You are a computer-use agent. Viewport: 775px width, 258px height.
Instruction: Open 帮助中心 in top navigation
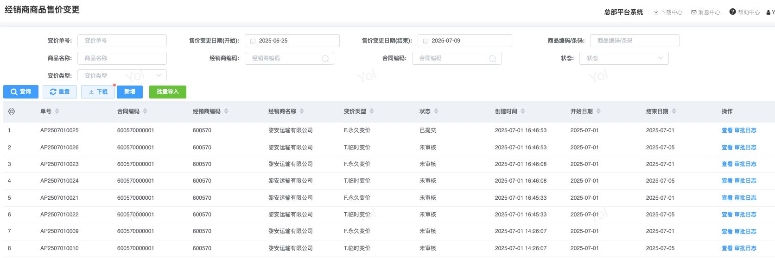pyautogui.click(x=744, y=12)
